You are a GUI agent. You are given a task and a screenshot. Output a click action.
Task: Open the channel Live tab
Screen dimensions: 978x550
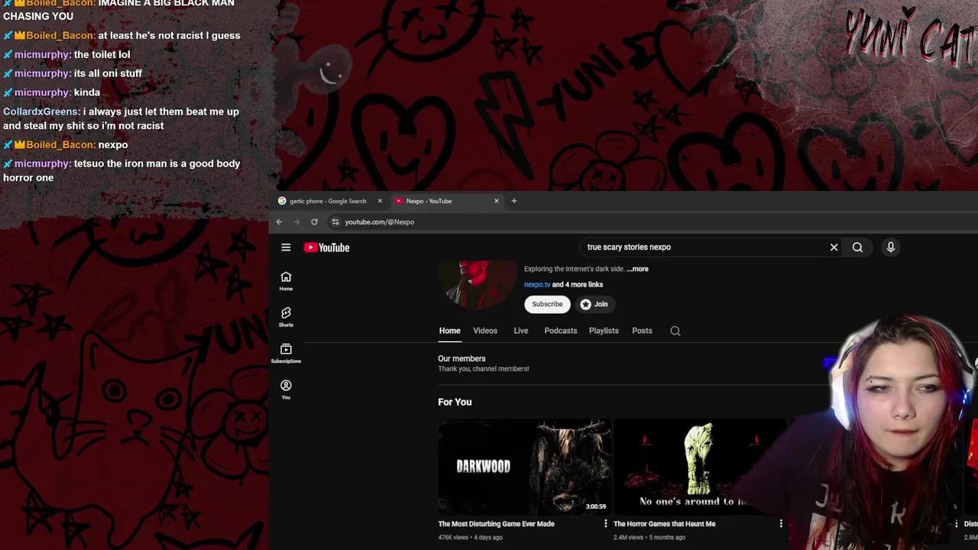point(521,331)
